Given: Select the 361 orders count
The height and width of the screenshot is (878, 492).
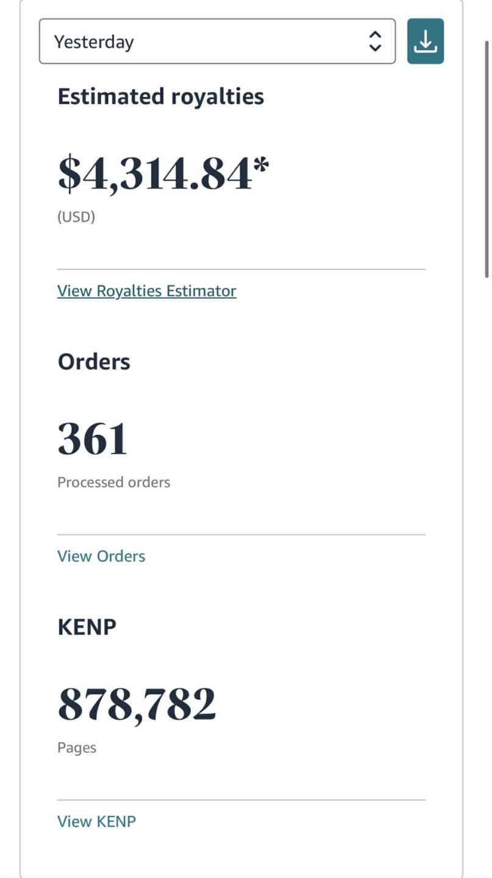Looking at the screenshot, I should click(93, 439).
